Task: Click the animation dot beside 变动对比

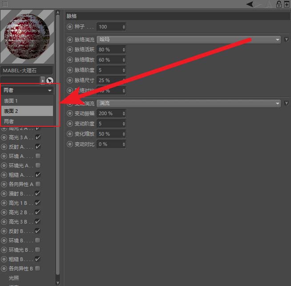Action: coord(70,144)
